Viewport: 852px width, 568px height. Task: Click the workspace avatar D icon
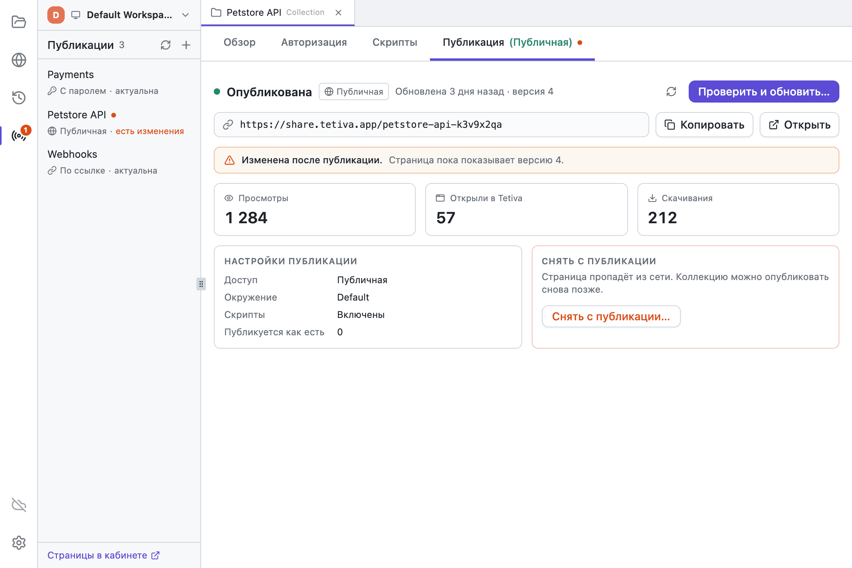tap(56, 15)
